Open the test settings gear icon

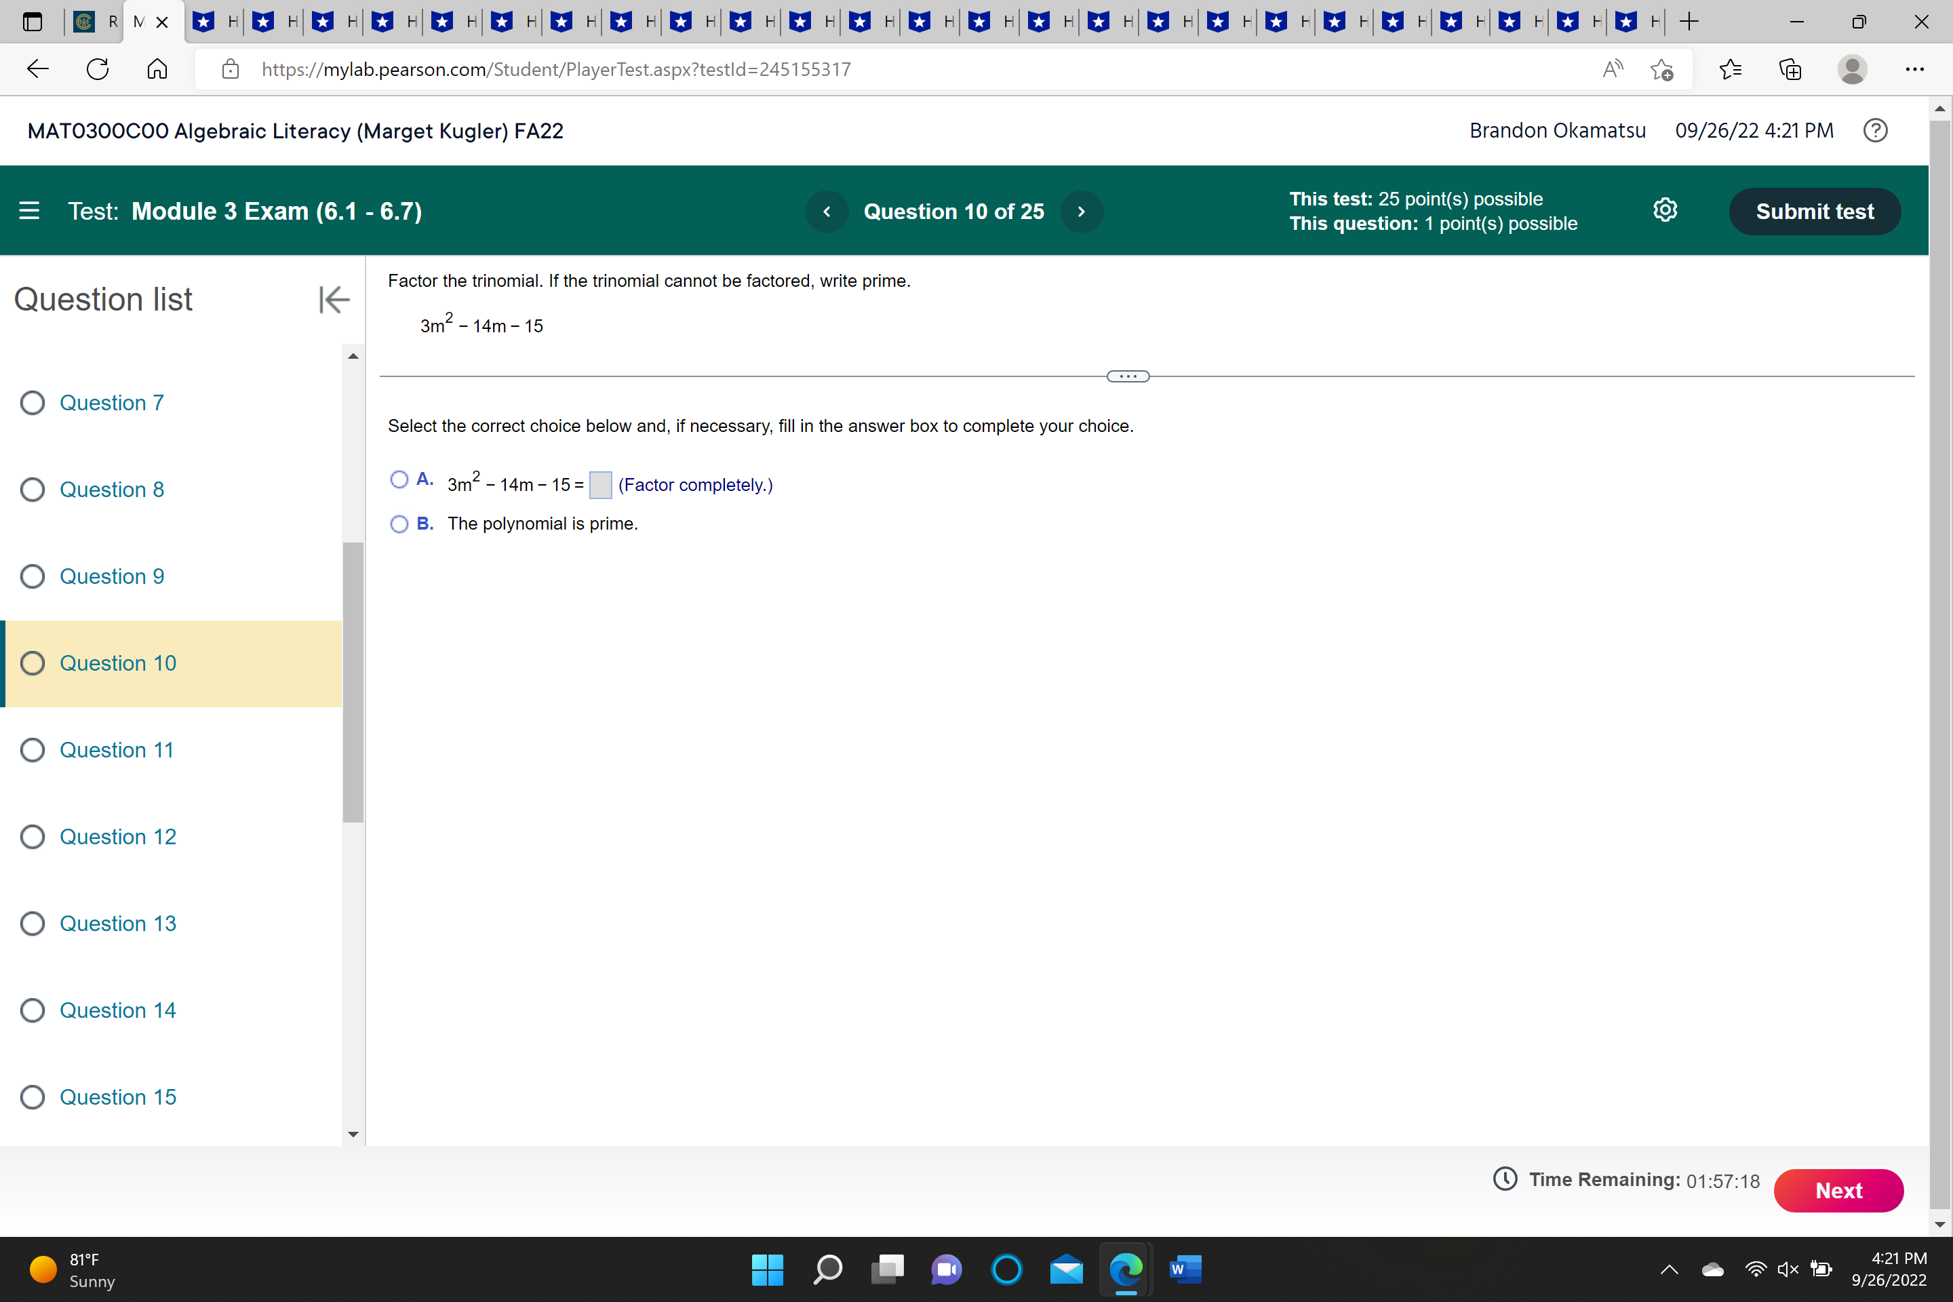point(1665,211)
